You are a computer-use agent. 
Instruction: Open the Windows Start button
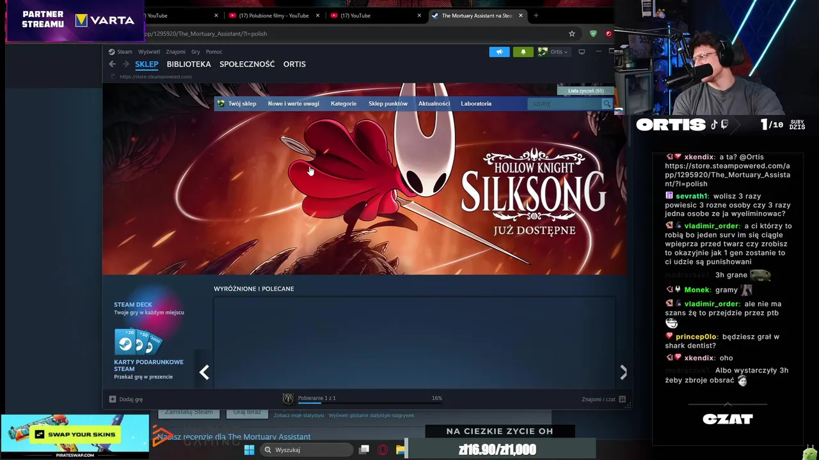249,450
